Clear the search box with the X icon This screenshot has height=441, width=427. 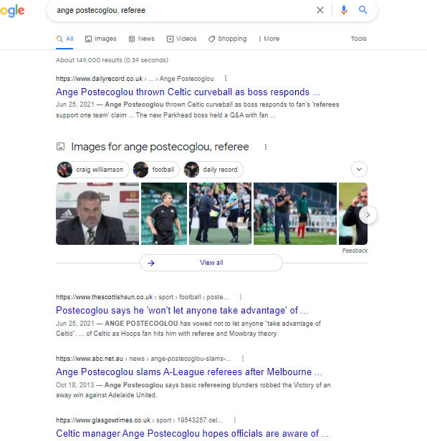click(320, 11)
